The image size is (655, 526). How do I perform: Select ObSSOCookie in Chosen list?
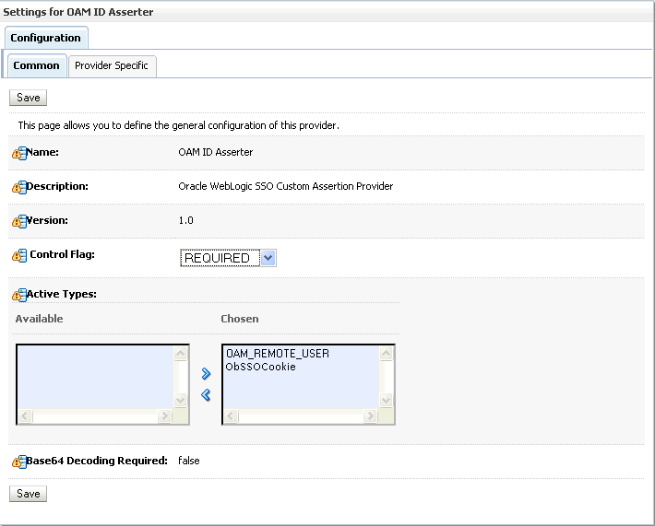(261, 367)
